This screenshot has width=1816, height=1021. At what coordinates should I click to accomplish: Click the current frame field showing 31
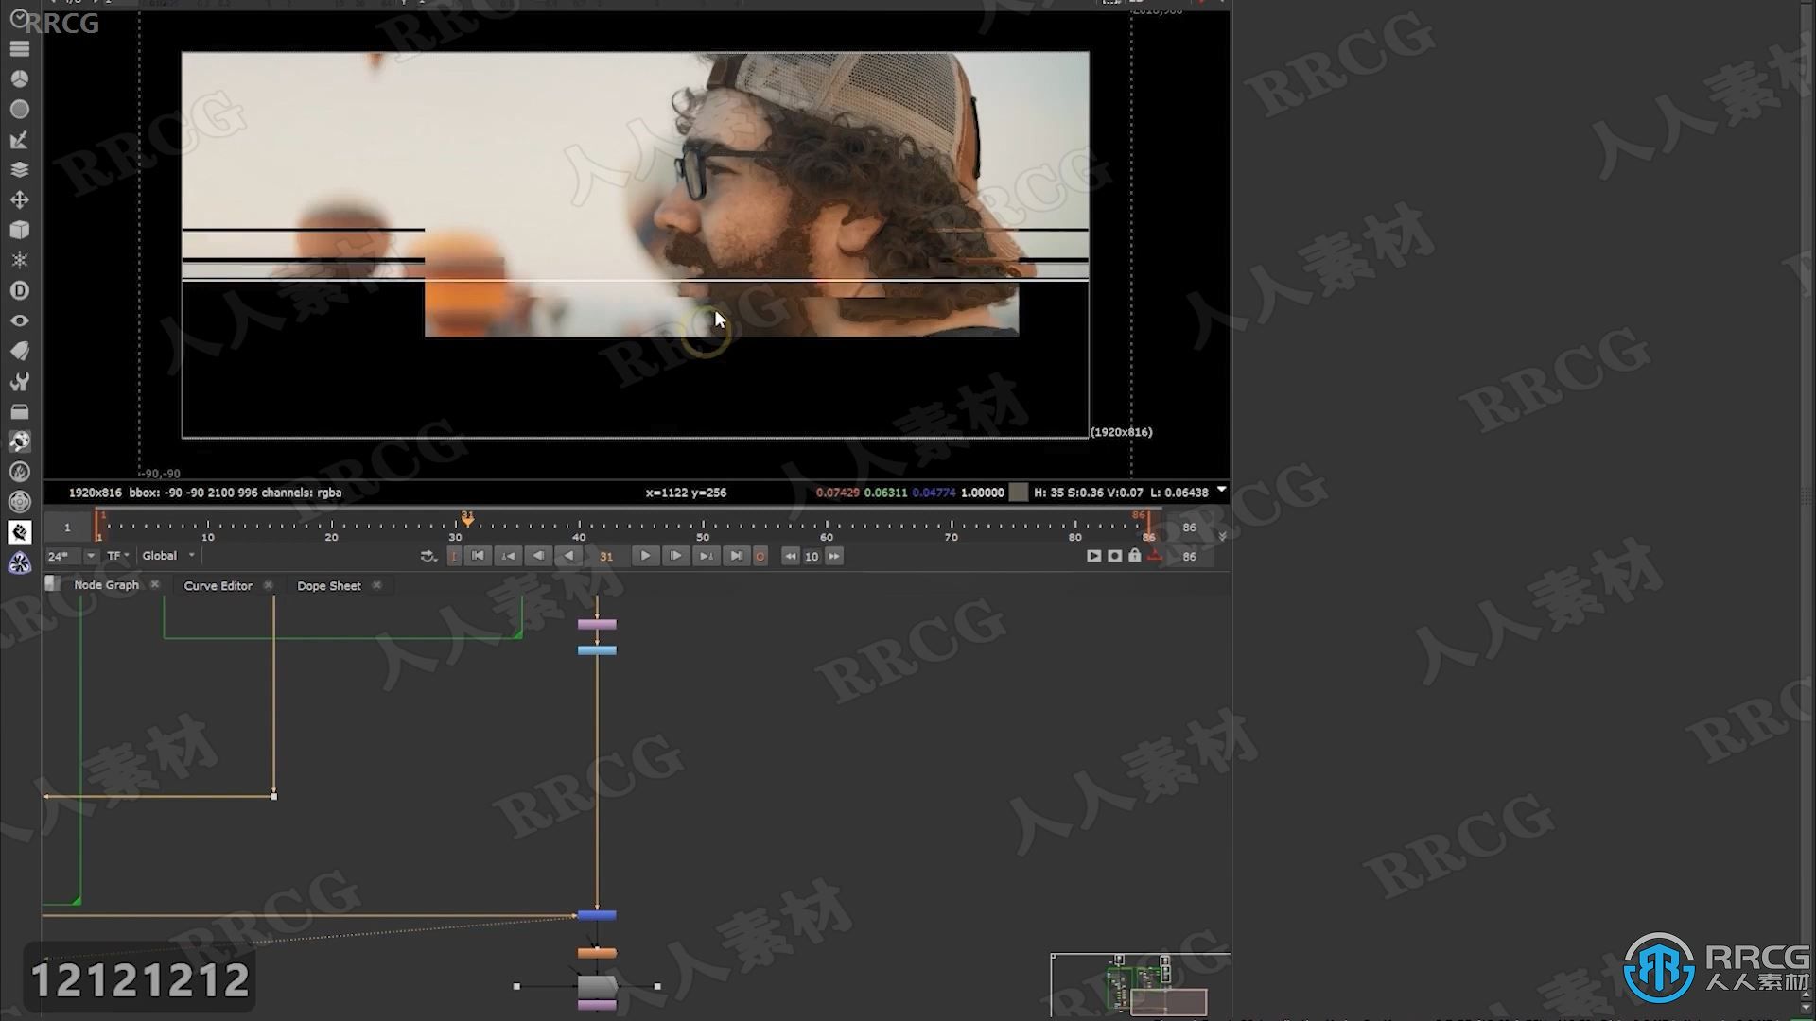point(606,556)
